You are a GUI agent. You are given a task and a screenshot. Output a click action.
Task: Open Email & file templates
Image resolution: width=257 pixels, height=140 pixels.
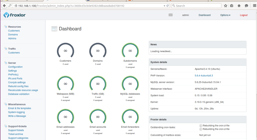tap(20, 108)
